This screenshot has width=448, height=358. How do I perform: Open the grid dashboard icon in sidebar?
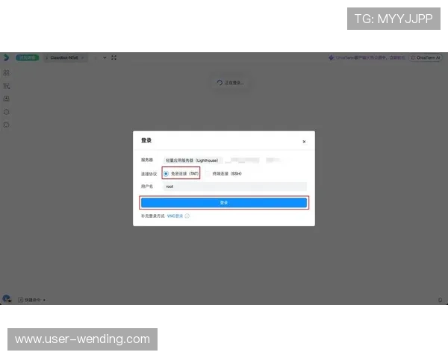click(x=7, y=73)
